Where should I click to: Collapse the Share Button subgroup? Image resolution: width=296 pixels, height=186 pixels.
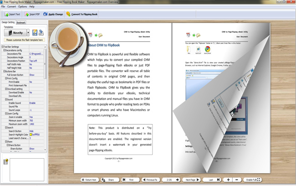[x=8, y=145]
